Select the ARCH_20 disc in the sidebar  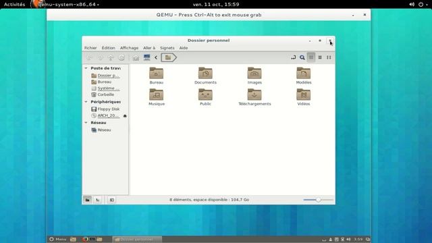click(x=105, y=115)
